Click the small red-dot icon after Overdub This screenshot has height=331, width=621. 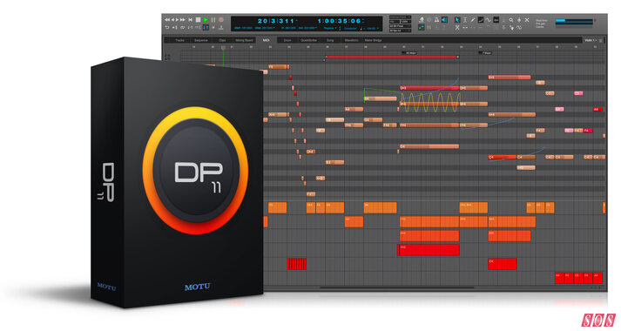[x=213, y=28]
